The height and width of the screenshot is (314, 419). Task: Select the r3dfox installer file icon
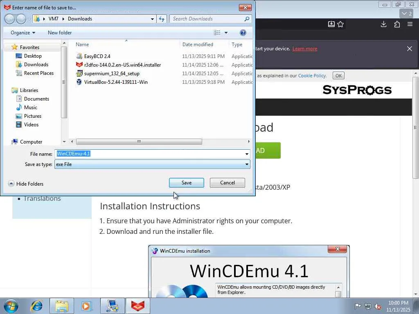tap(79, 65)
